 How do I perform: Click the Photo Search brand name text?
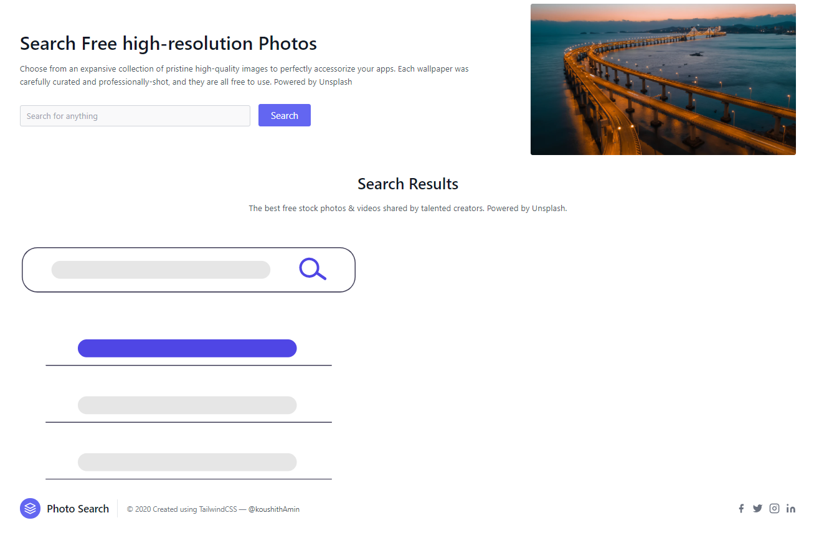(x=77, y=509)
